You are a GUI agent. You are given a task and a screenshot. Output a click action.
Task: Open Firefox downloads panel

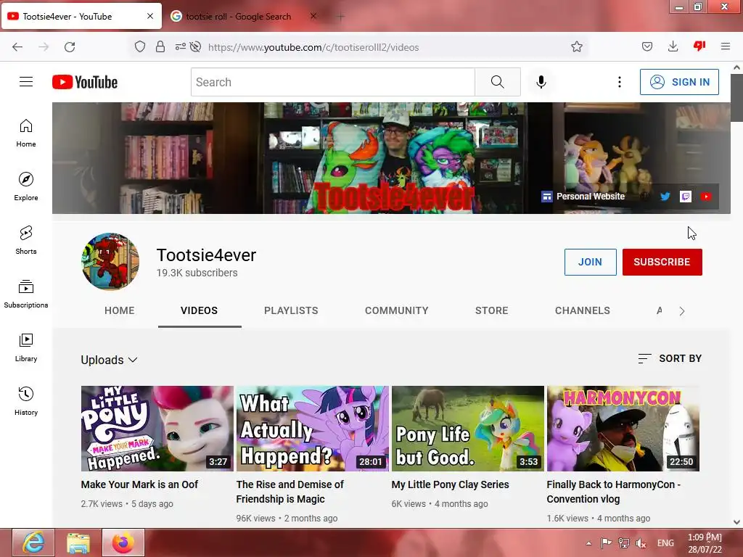pos(673,47)
